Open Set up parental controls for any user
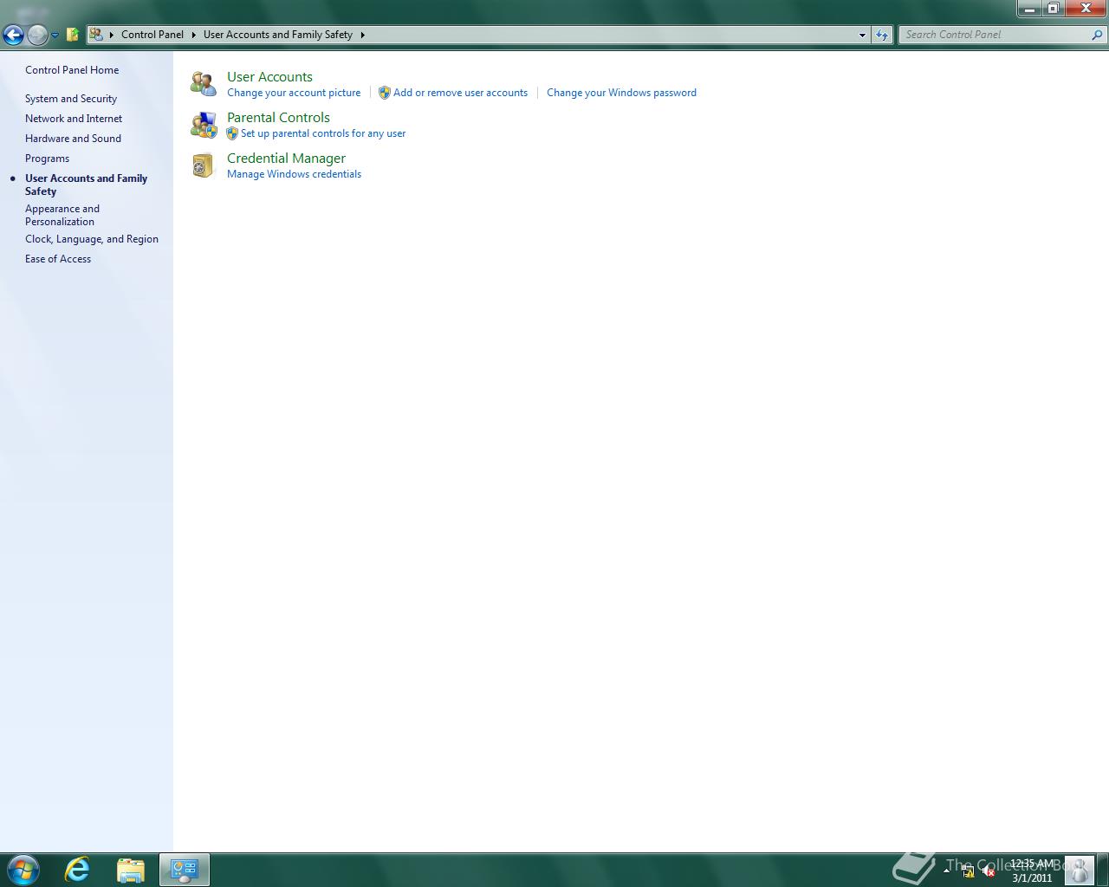 tap(323, 133)
